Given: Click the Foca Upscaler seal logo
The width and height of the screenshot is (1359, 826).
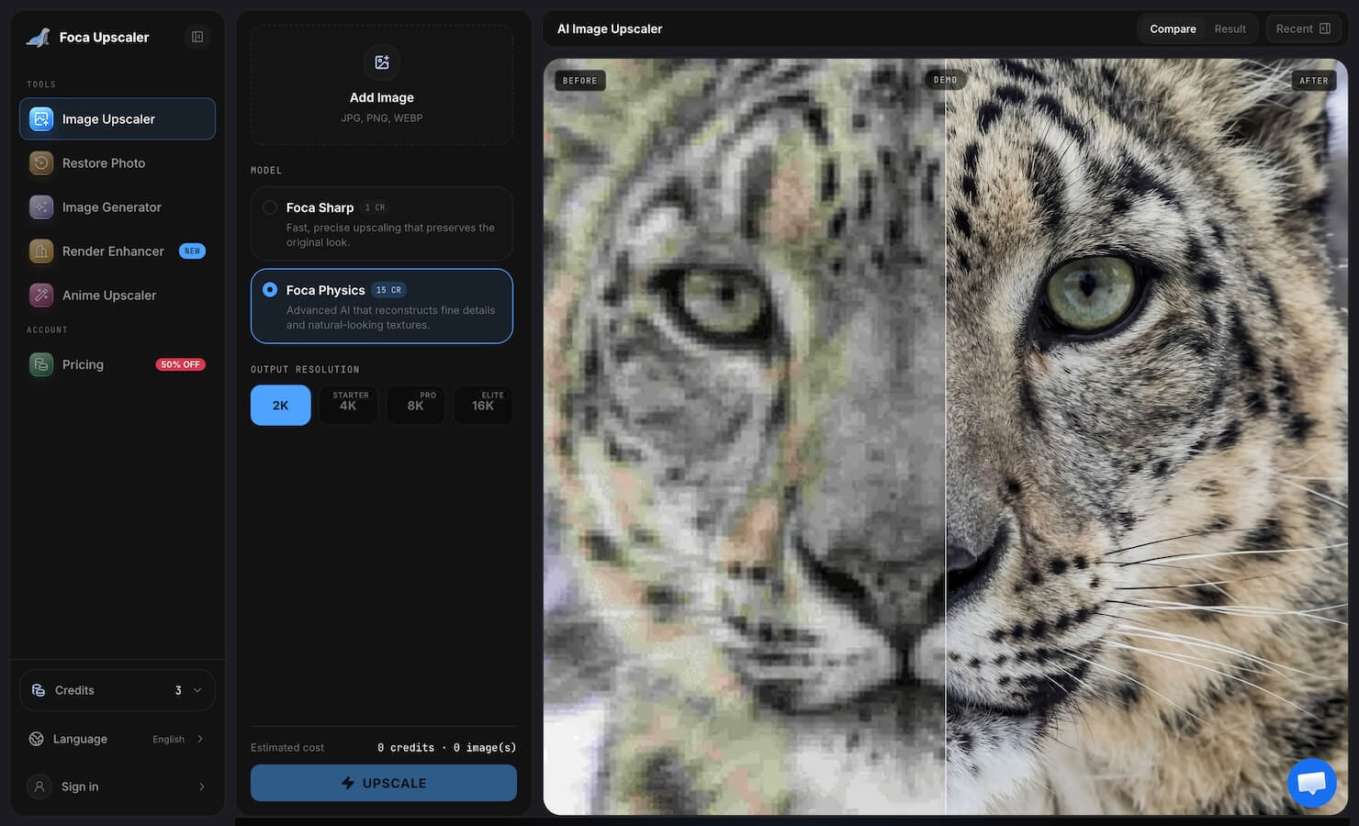Looking at the screenshot, I should click(39, 37).
